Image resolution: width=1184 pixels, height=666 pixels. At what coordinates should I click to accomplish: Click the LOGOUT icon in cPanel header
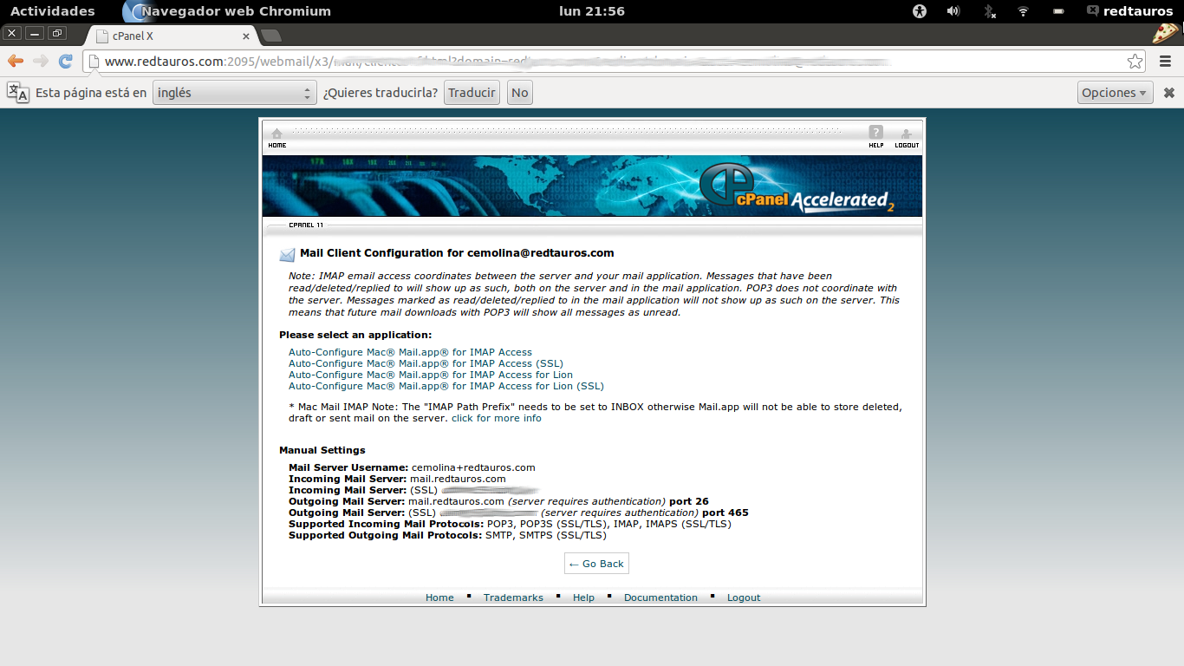point(907,138)
